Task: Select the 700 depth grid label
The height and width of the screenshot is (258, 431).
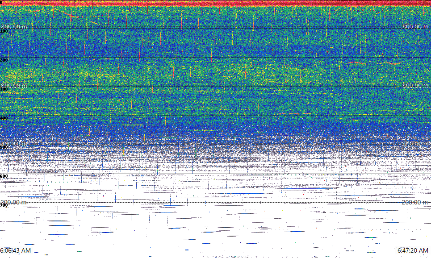Action: 4,205
